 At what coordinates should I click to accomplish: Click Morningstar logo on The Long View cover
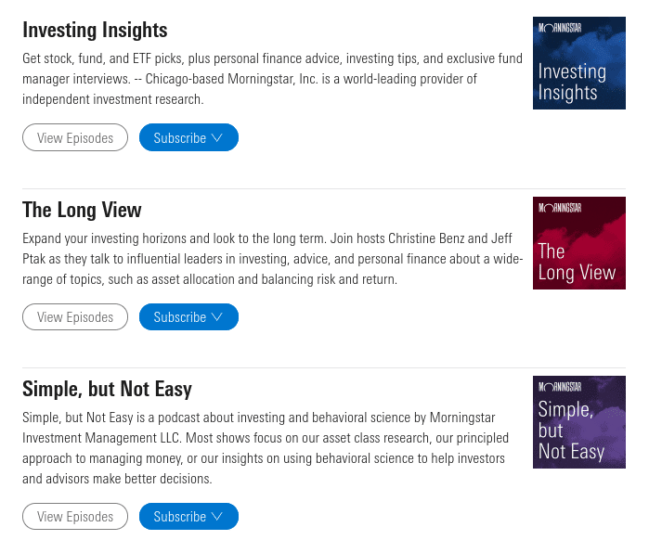click(560, 208)
